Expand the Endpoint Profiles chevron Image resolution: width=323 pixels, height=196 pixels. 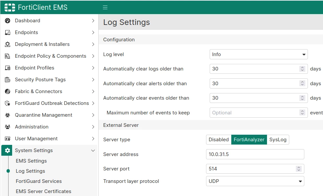[x=93, y=68]
